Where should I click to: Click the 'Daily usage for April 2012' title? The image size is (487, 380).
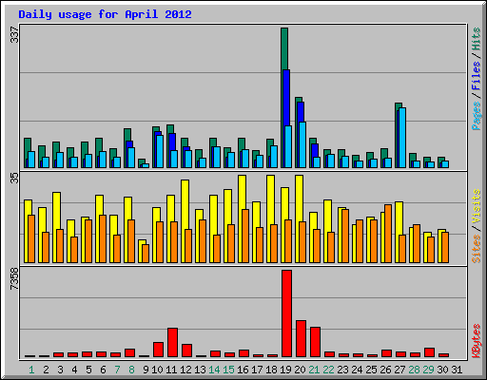tap(105, 14)
